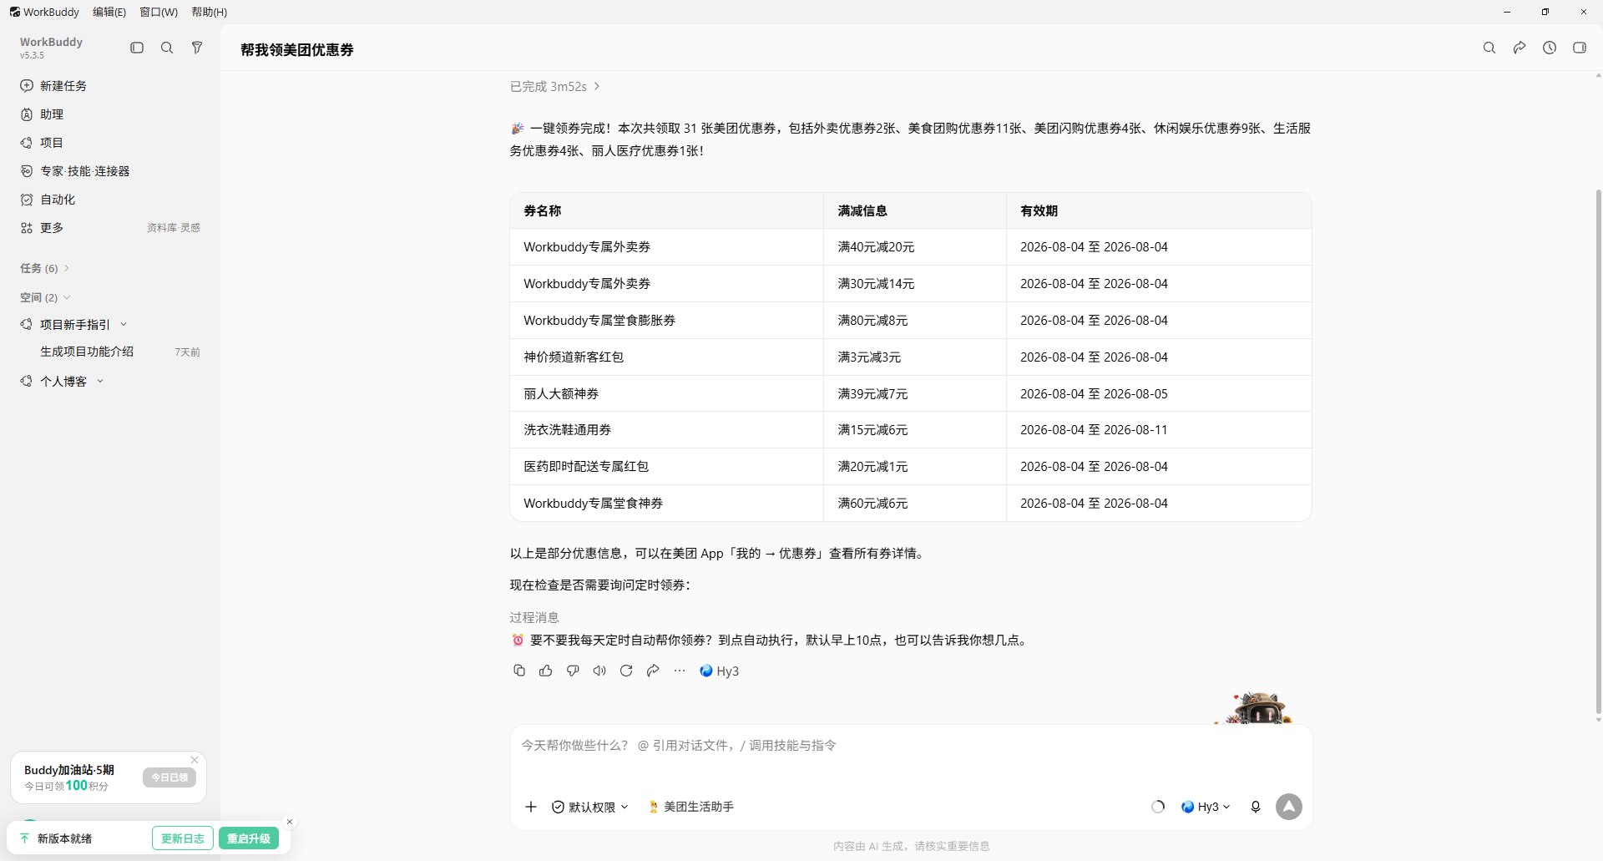Click the loading spinner icon in composer
The height and width of the screenshot is (861, 1603).
coord(1158,807)
